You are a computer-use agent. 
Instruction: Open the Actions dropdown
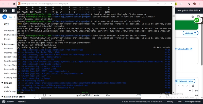[x=191, y=33]
